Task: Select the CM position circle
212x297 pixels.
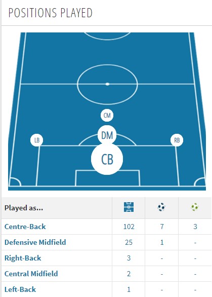Action: click(107, 115)
